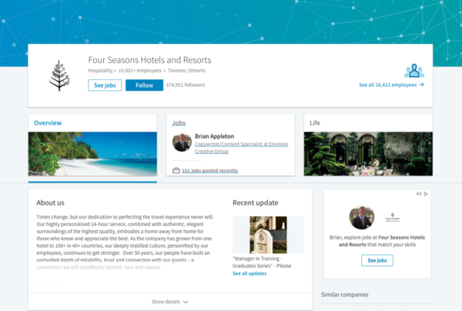Image resolution: width=462 pixels, height=311 pixels.
Task: Click Brian Appleton's profile photo in Jobs card
Action: (x=182, y=142)
